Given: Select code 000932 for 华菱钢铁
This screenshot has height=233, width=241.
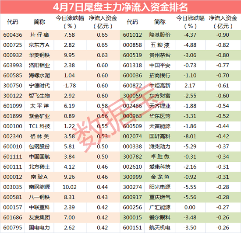Looking at the screenshot, I should click(13, 55).
